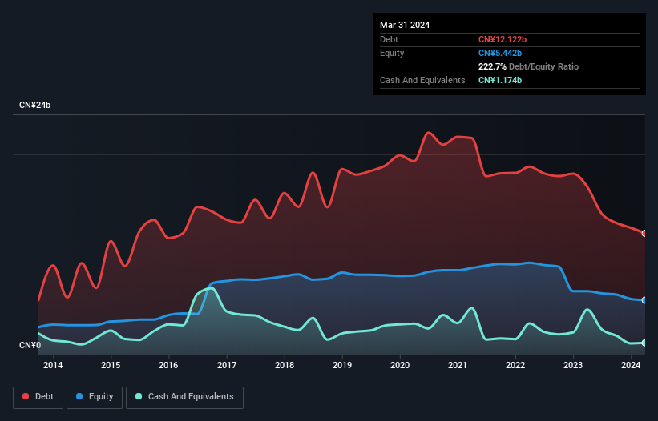The image size is (658, 421).
Task: Toggle the Debt legend button
Action: click(x=38, y=397)
